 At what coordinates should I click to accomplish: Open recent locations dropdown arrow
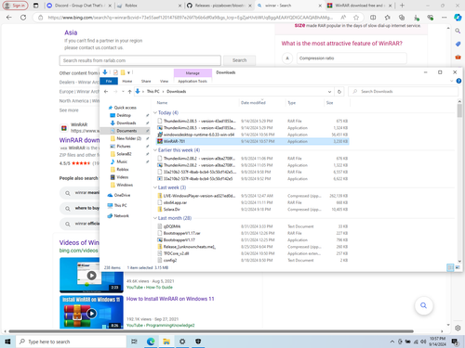123,92
